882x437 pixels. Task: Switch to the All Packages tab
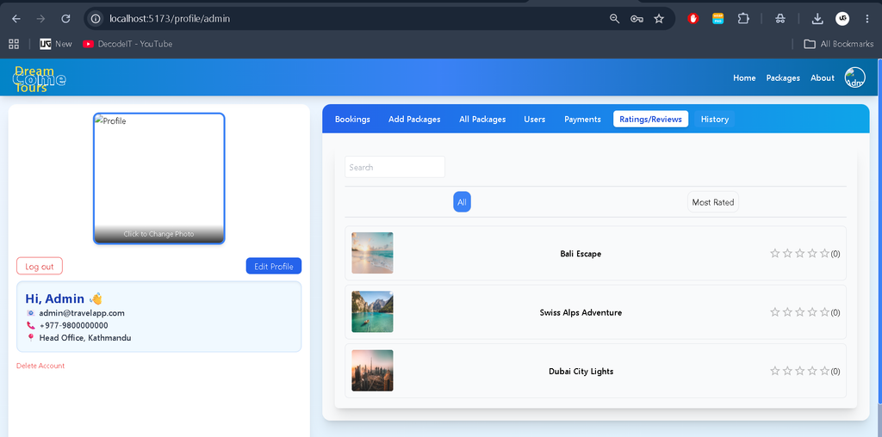tap(482, 119)
